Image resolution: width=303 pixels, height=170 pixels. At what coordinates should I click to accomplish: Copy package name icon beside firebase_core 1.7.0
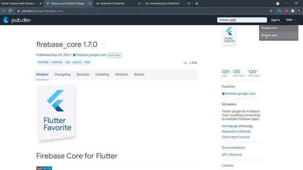(104, 45)
